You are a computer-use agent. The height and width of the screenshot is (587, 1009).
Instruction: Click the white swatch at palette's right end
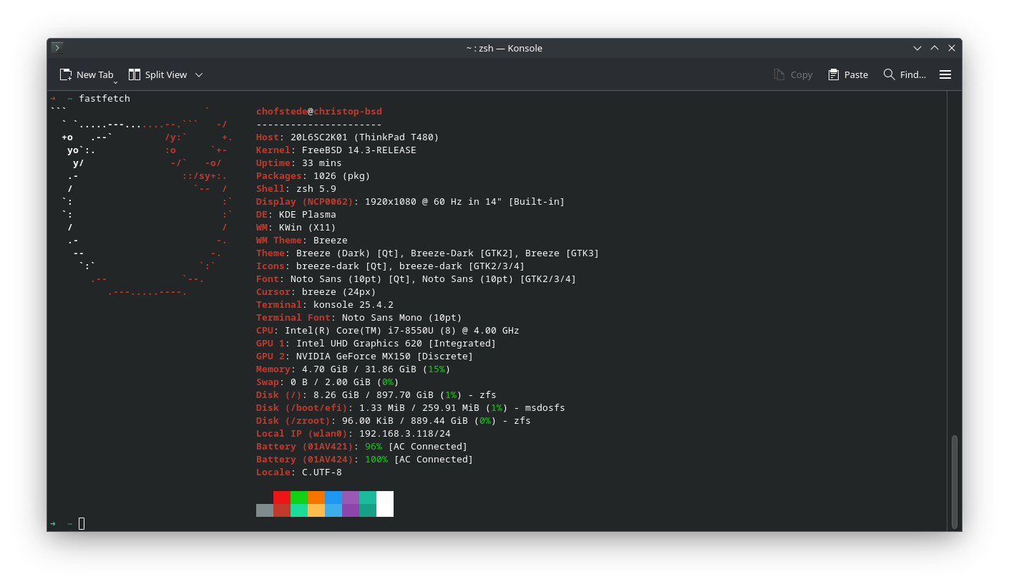click(385, 504)
